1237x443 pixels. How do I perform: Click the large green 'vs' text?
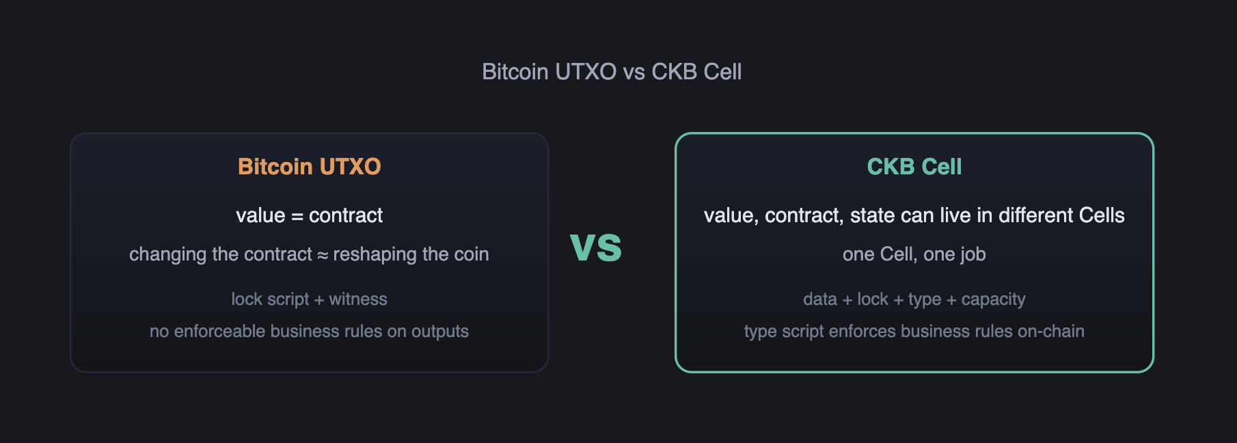click(x=596, y=247)
